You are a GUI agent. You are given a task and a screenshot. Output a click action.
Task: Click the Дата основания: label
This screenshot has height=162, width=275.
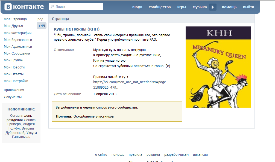(x=67, y=94)
